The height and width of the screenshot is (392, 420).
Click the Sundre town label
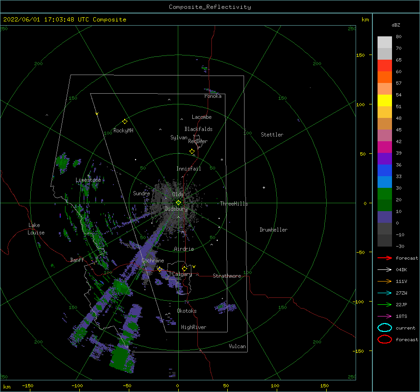(x=141, y=193)
